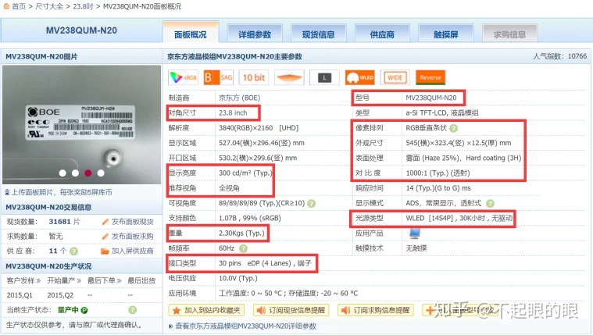This screenshot has height=335, width=593.
Task: Click help icon next to 显示模式 value
Action: [x=490, y=203]
